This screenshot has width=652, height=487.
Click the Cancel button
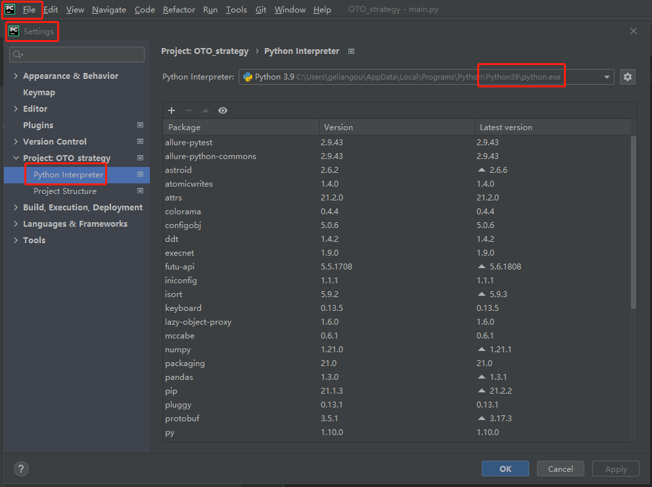tap(560, 469)
